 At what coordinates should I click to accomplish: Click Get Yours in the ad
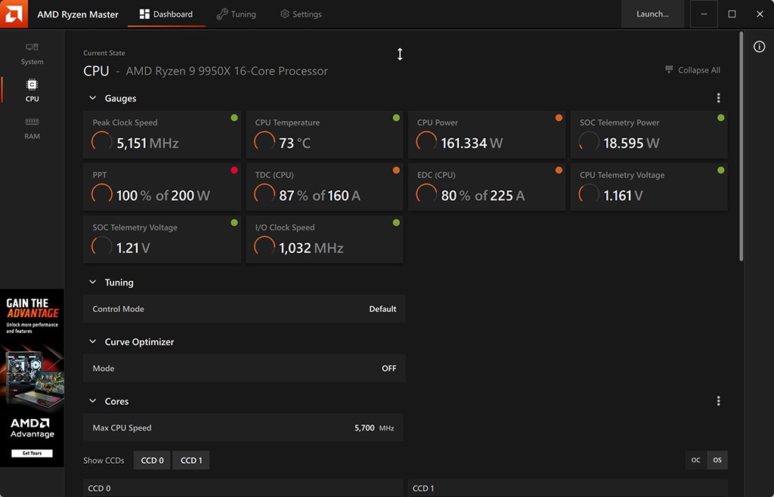[x=32, y=453]
